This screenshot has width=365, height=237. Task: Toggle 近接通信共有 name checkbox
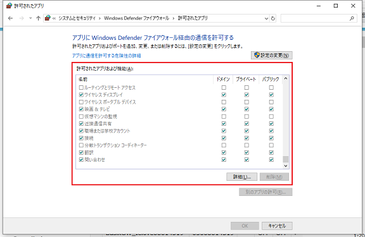click(x=81, y=124)
